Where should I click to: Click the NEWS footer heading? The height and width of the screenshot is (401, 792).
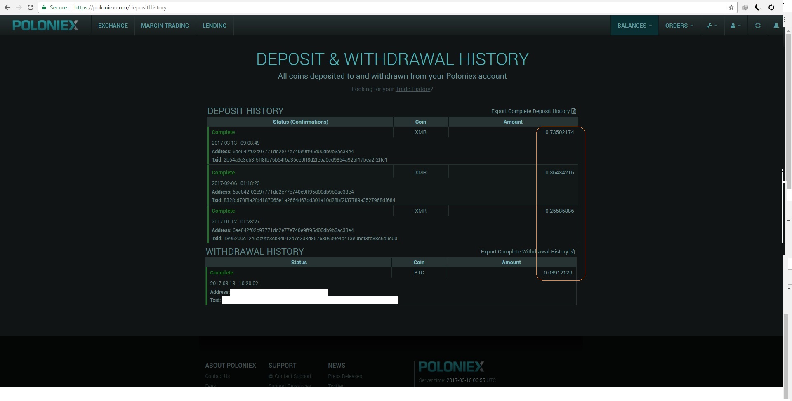337,366
